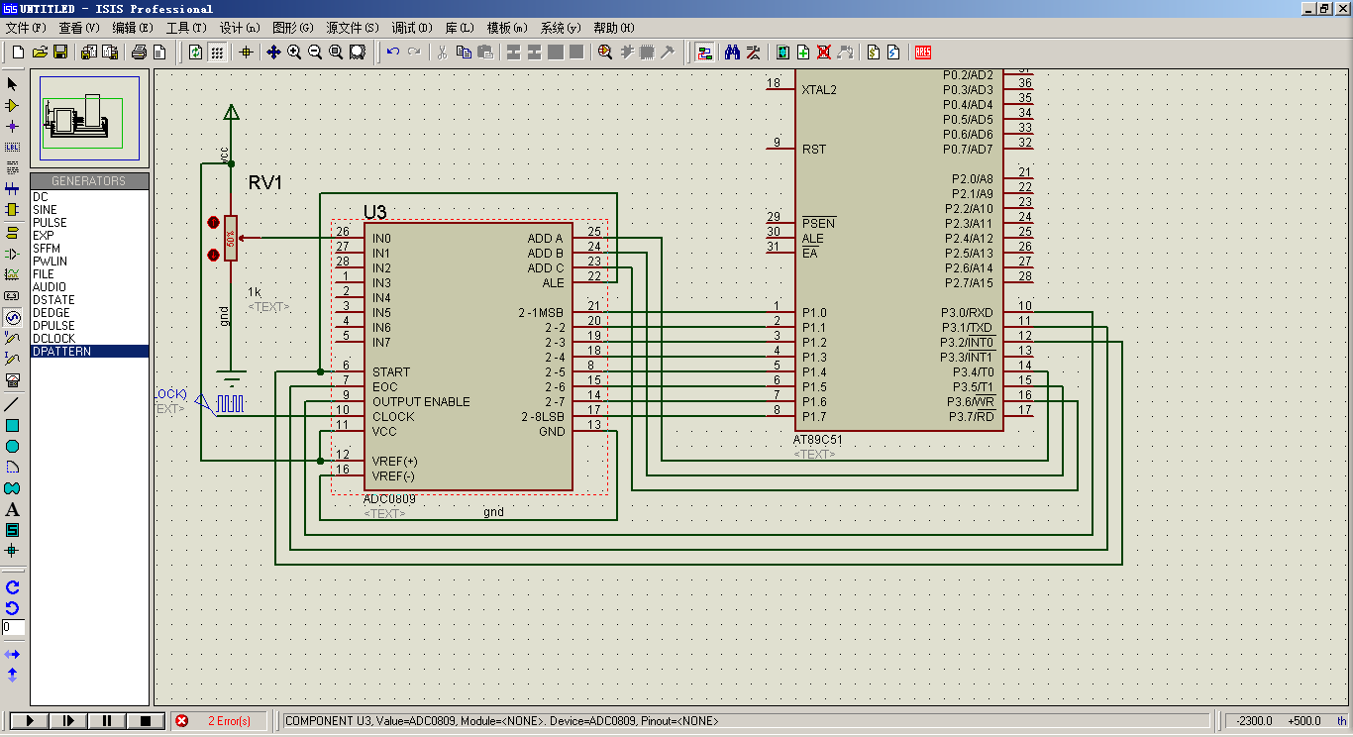Viewport: 1353px width, 737px height.
Task: Save the current design
Action: coord(60,53)
